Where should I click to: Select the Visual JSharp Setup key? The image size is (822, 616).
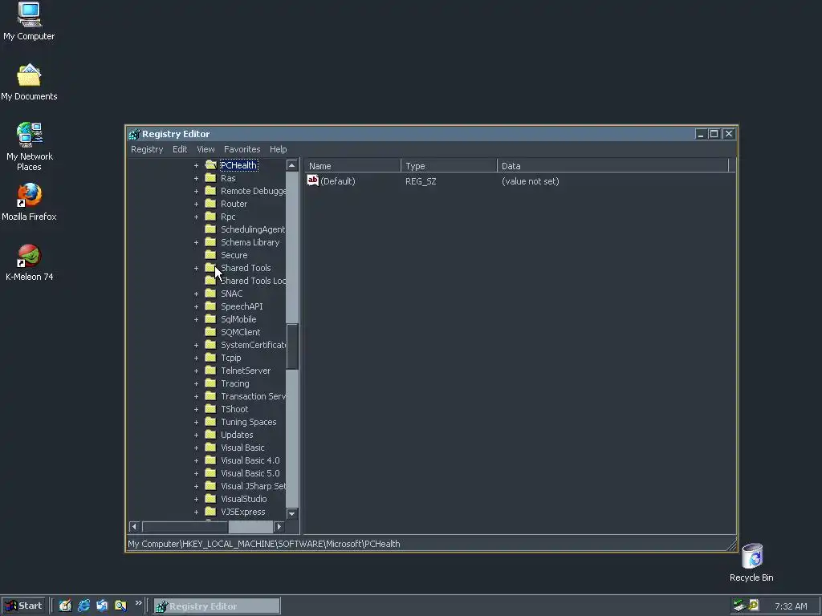tap(253, 486)
